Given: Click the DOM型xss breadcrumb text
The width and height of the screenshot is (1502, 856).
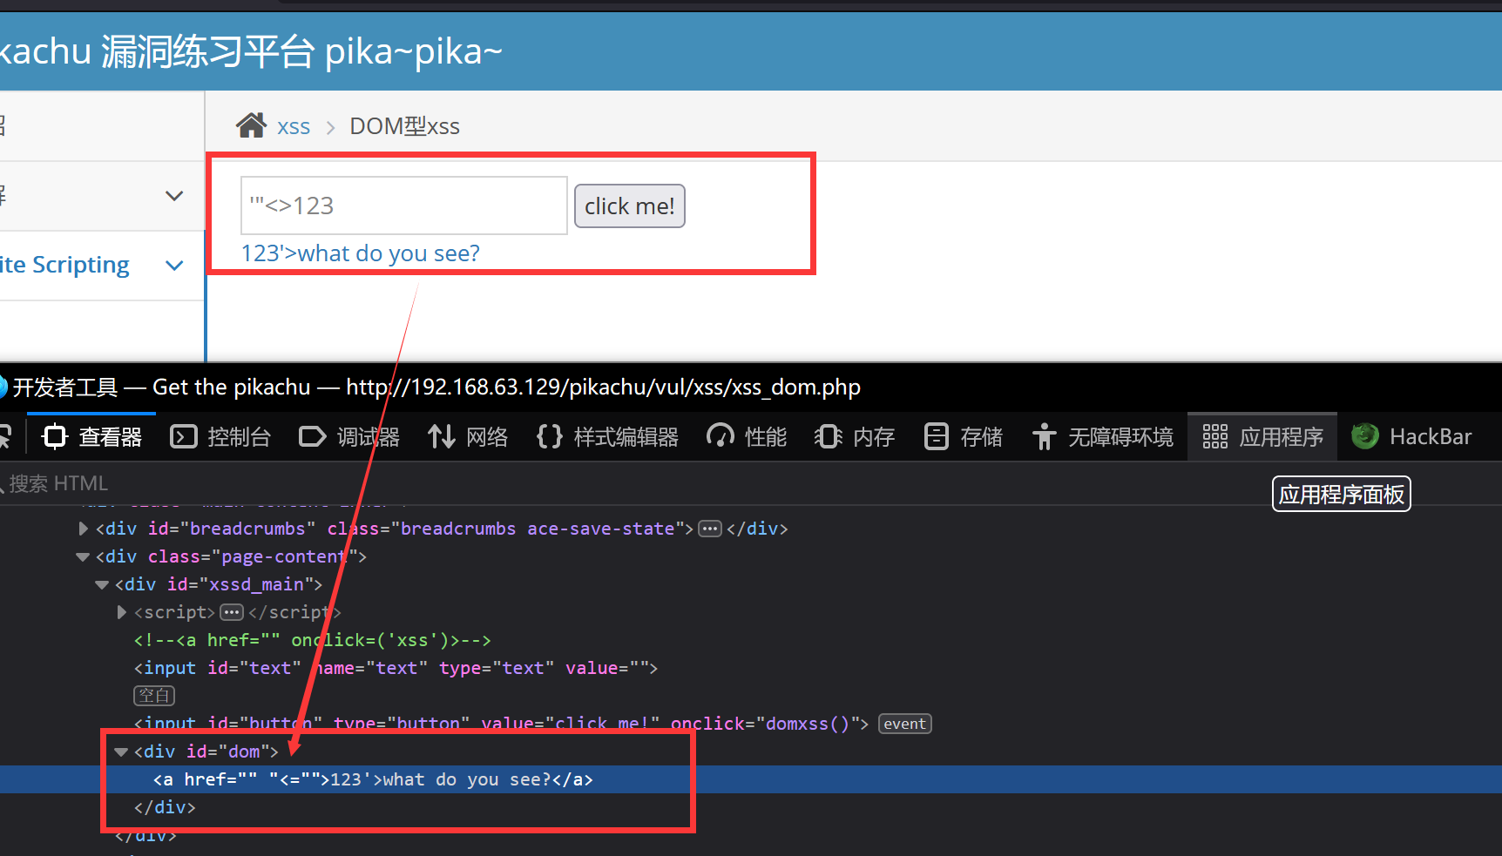Looking at the screenshot, I should pos(404,126).
